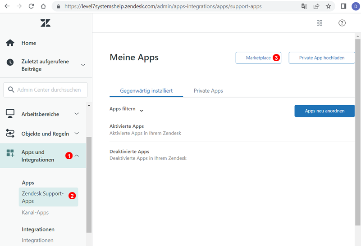
Task: Click the Meine Apps title
Action: click(134, 57)
